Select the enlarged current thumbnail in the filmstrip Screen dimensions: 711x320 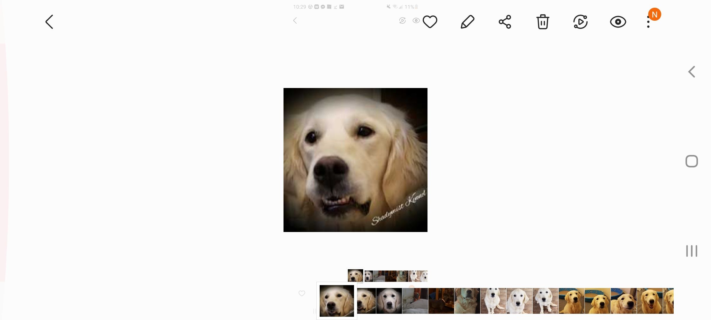click(x=337, y=301)
